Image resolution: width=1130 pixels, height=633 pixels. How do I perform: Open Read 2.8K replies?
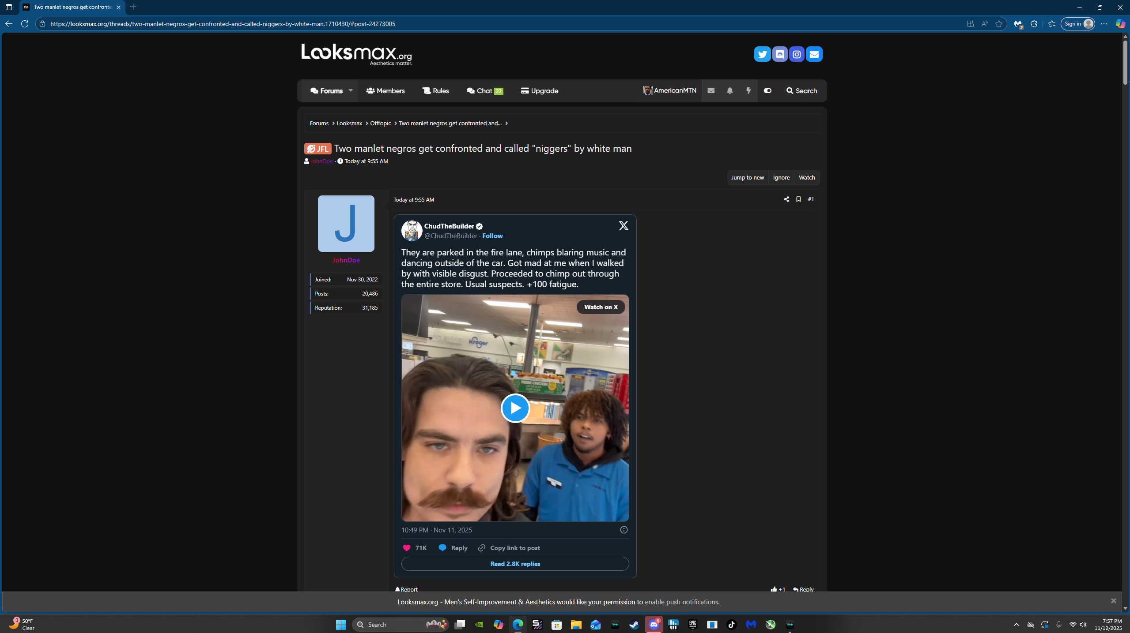(x=514, y=564)
